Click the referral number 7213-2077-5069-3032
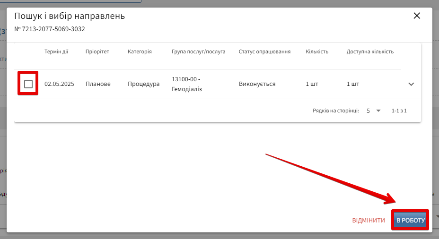The width and height of the screenshot is (439, 239). (50, 29)
